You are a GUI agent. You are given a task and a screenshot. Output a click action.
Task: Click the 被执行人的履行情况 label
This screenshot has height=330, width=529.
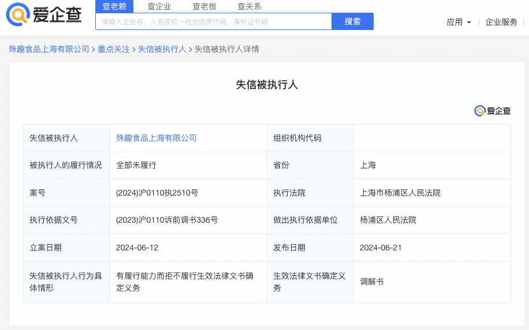click(x=66, y=165)
